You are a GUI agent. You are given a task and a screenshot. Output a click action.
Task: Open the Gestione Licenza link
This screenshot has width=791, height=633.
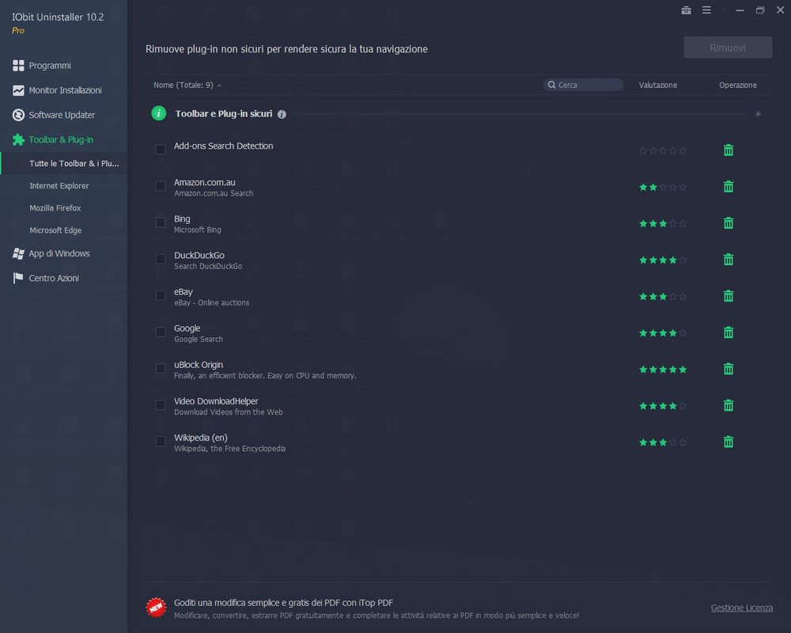point(742,608)
